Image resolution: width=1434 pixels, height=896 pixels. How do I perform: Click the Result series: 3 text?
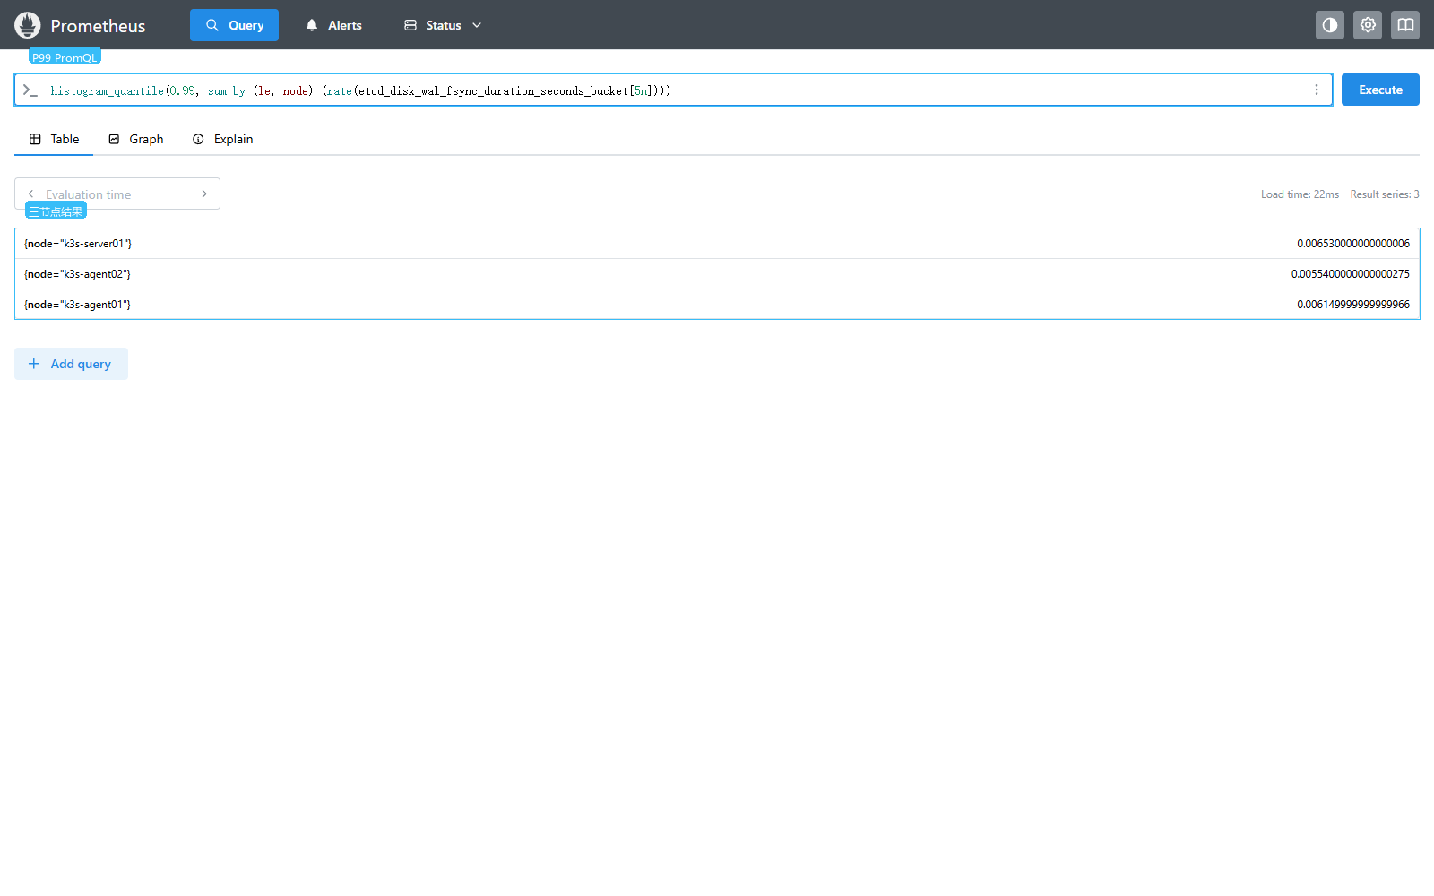(x=1385, y=194)
